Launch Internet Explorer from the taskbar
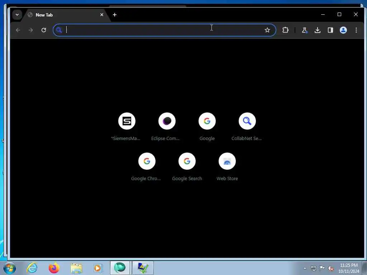Image resolution: width=367 pixels, height=275 pixels. pyautogui.click(x=32, y=268)
